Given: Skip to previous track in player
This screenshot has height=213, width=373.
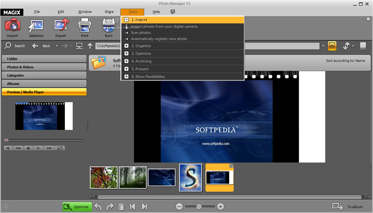Looking at the screenshot, I should click(18, 148).
